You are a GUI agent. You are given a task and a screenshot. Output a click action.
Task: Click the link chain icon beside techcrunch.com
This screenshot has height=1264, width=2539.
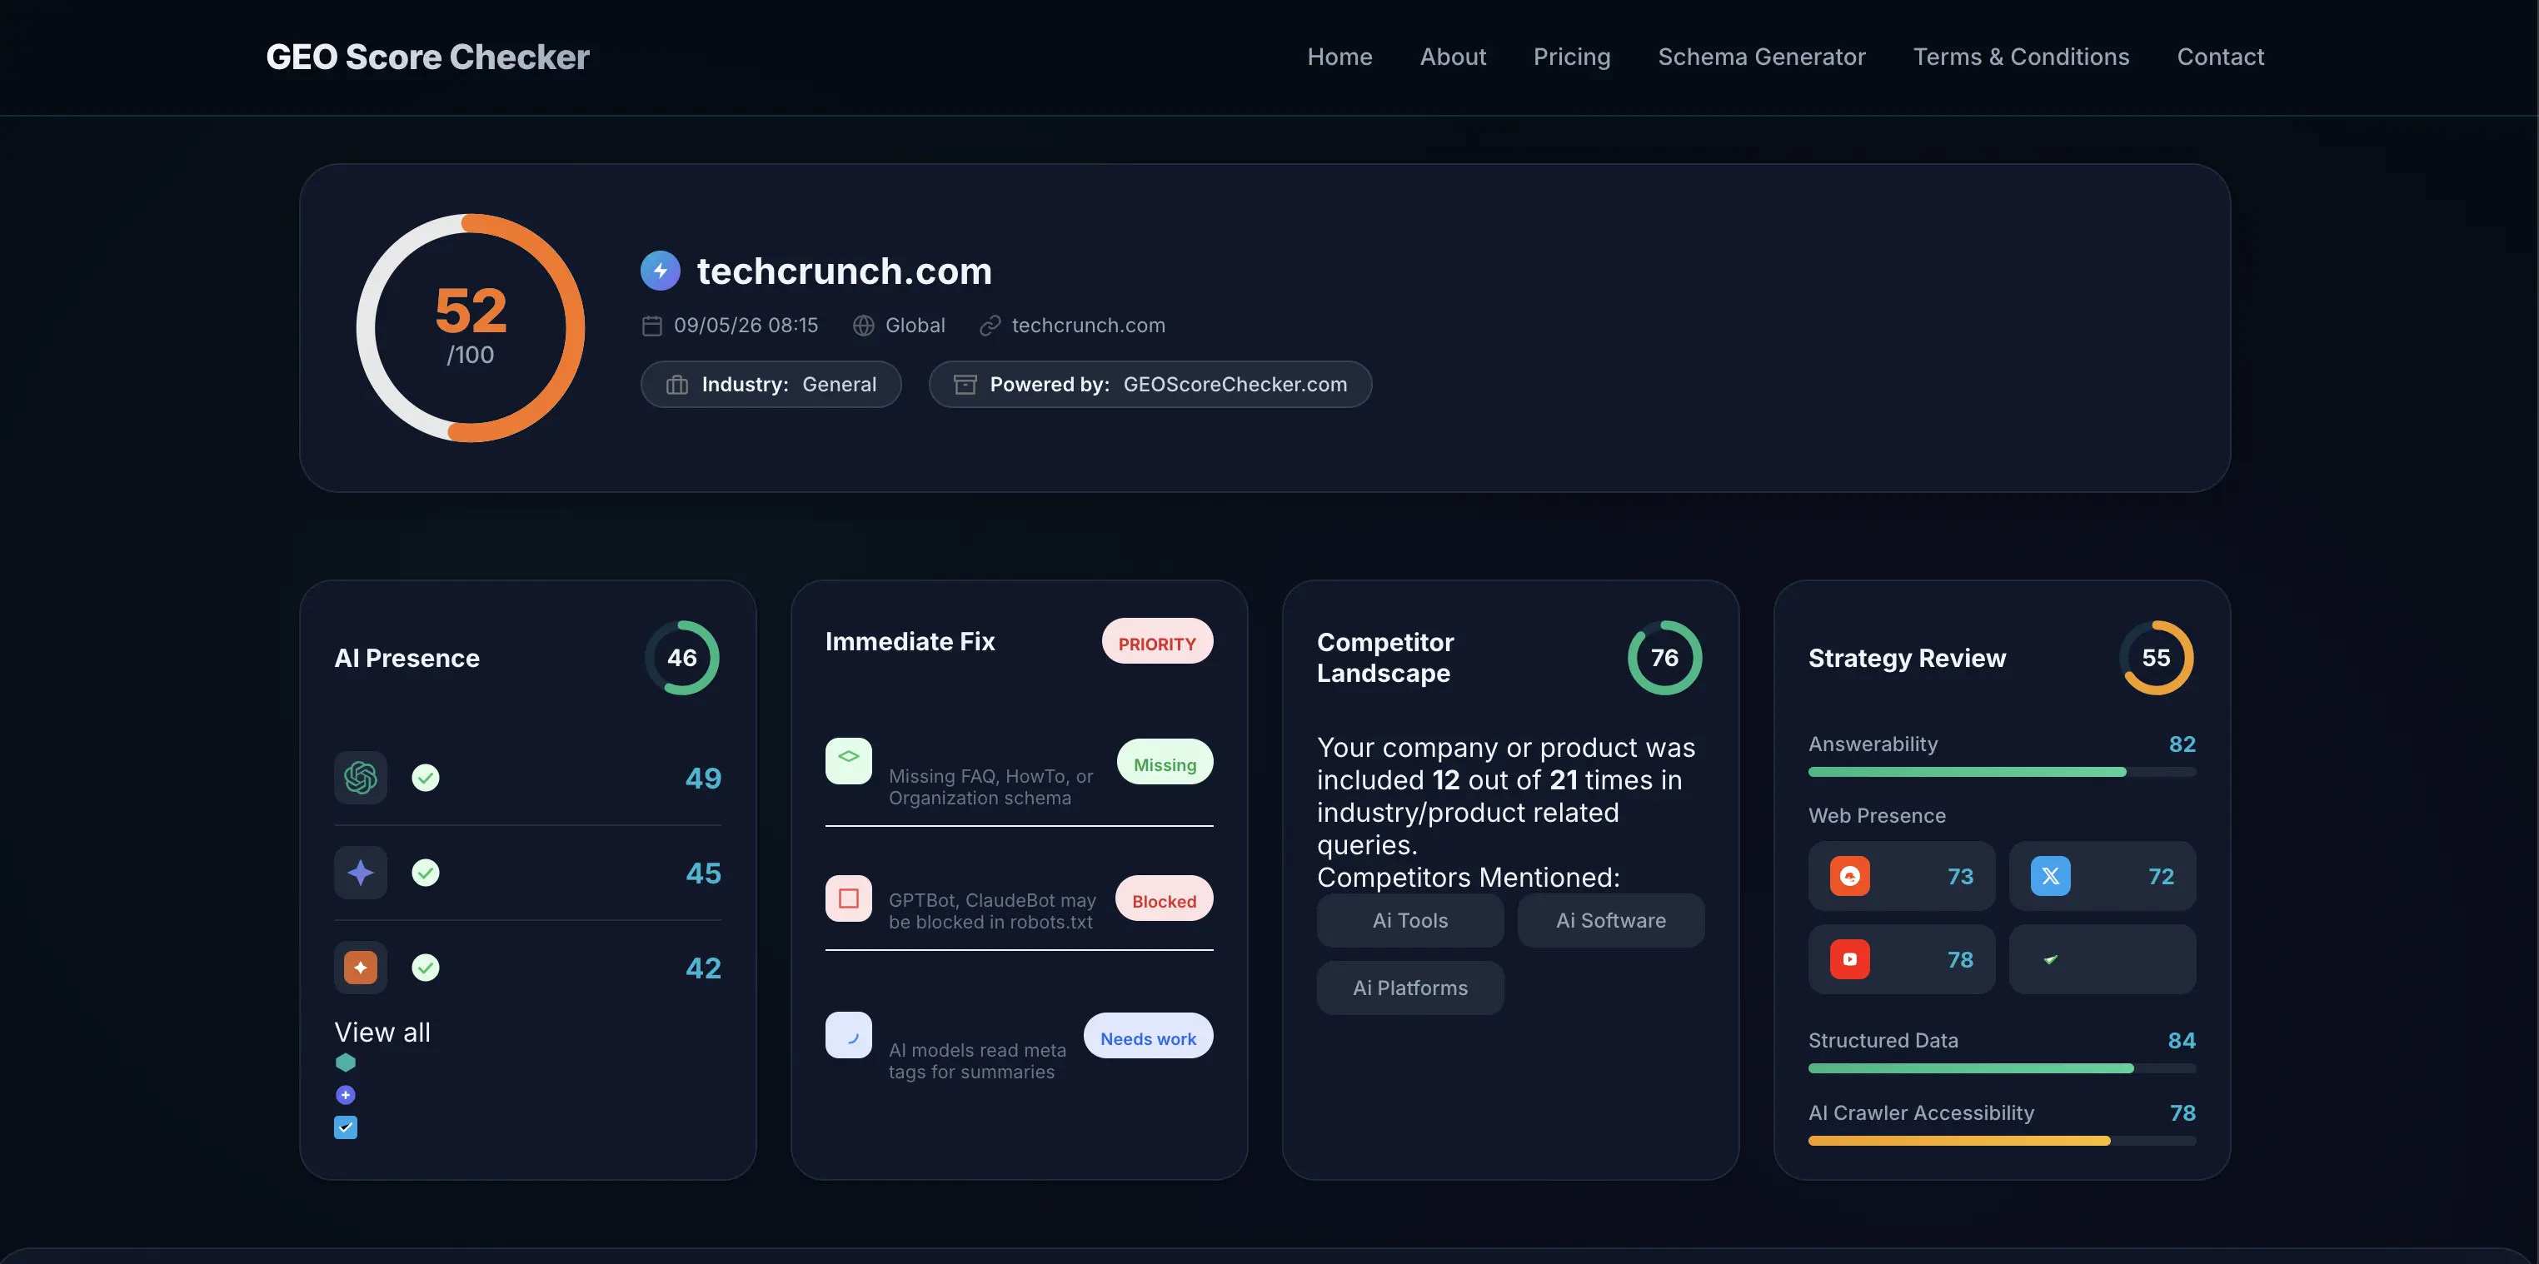coord(990,326)
